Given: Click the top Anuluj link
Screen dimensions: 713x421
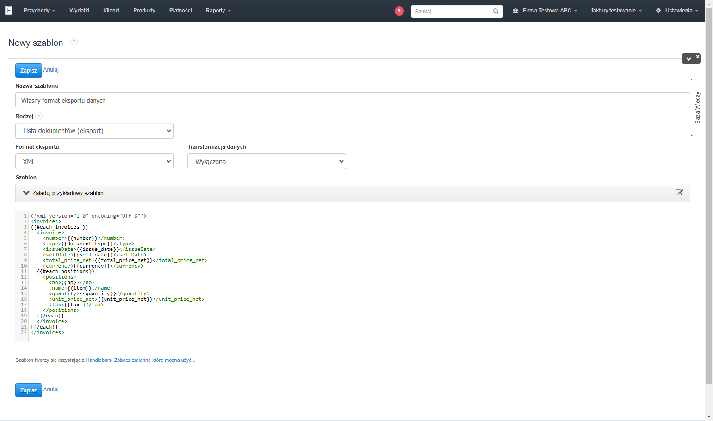Looking at the screenshot, I should 51,70.
